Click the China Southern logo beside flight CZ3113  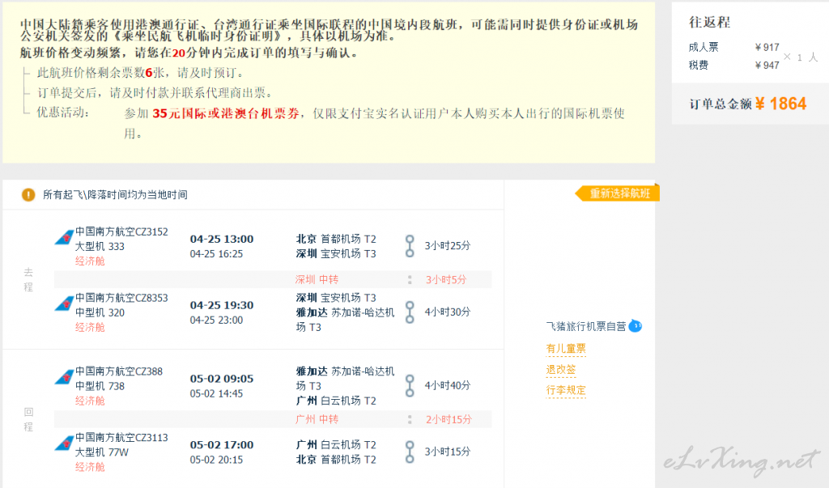(65, 443)
